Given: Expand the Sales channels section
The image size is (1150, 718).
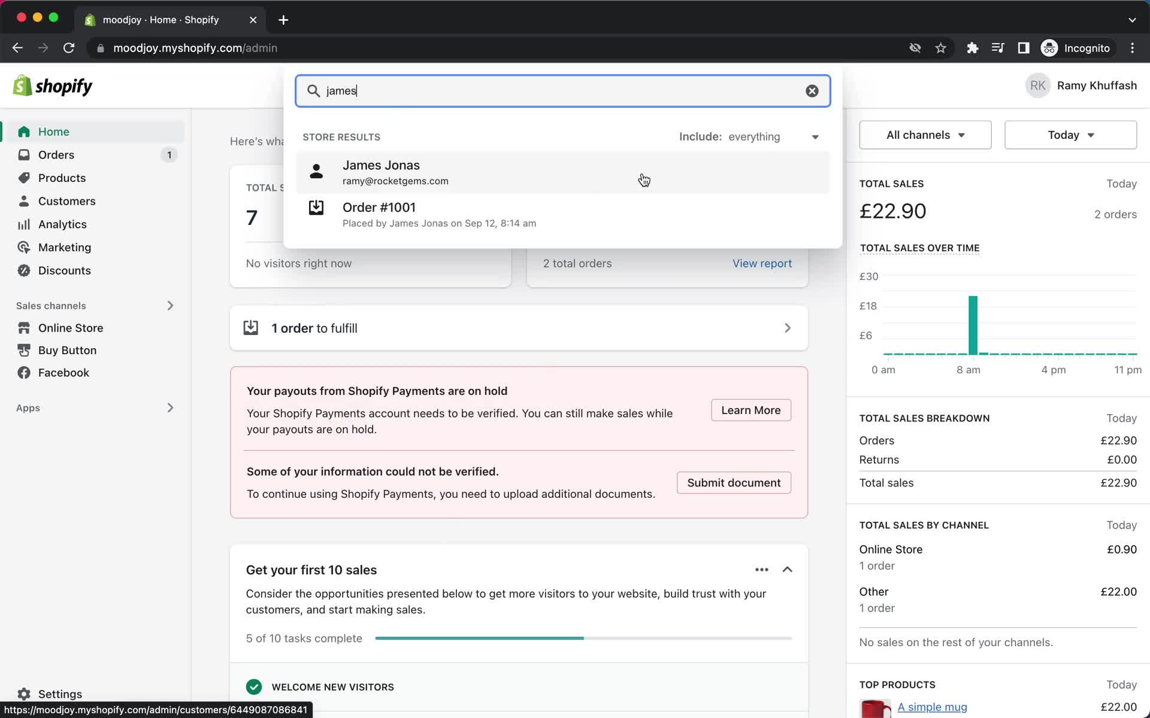Looking at the screenshot, I should coord(170,305).
